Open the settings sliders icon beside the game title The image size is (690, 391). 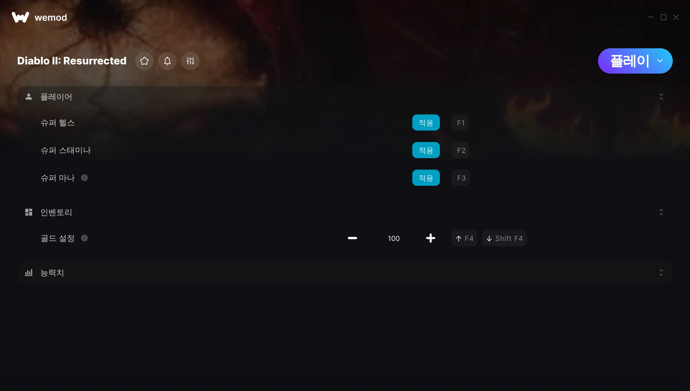[x=190, y=61]
